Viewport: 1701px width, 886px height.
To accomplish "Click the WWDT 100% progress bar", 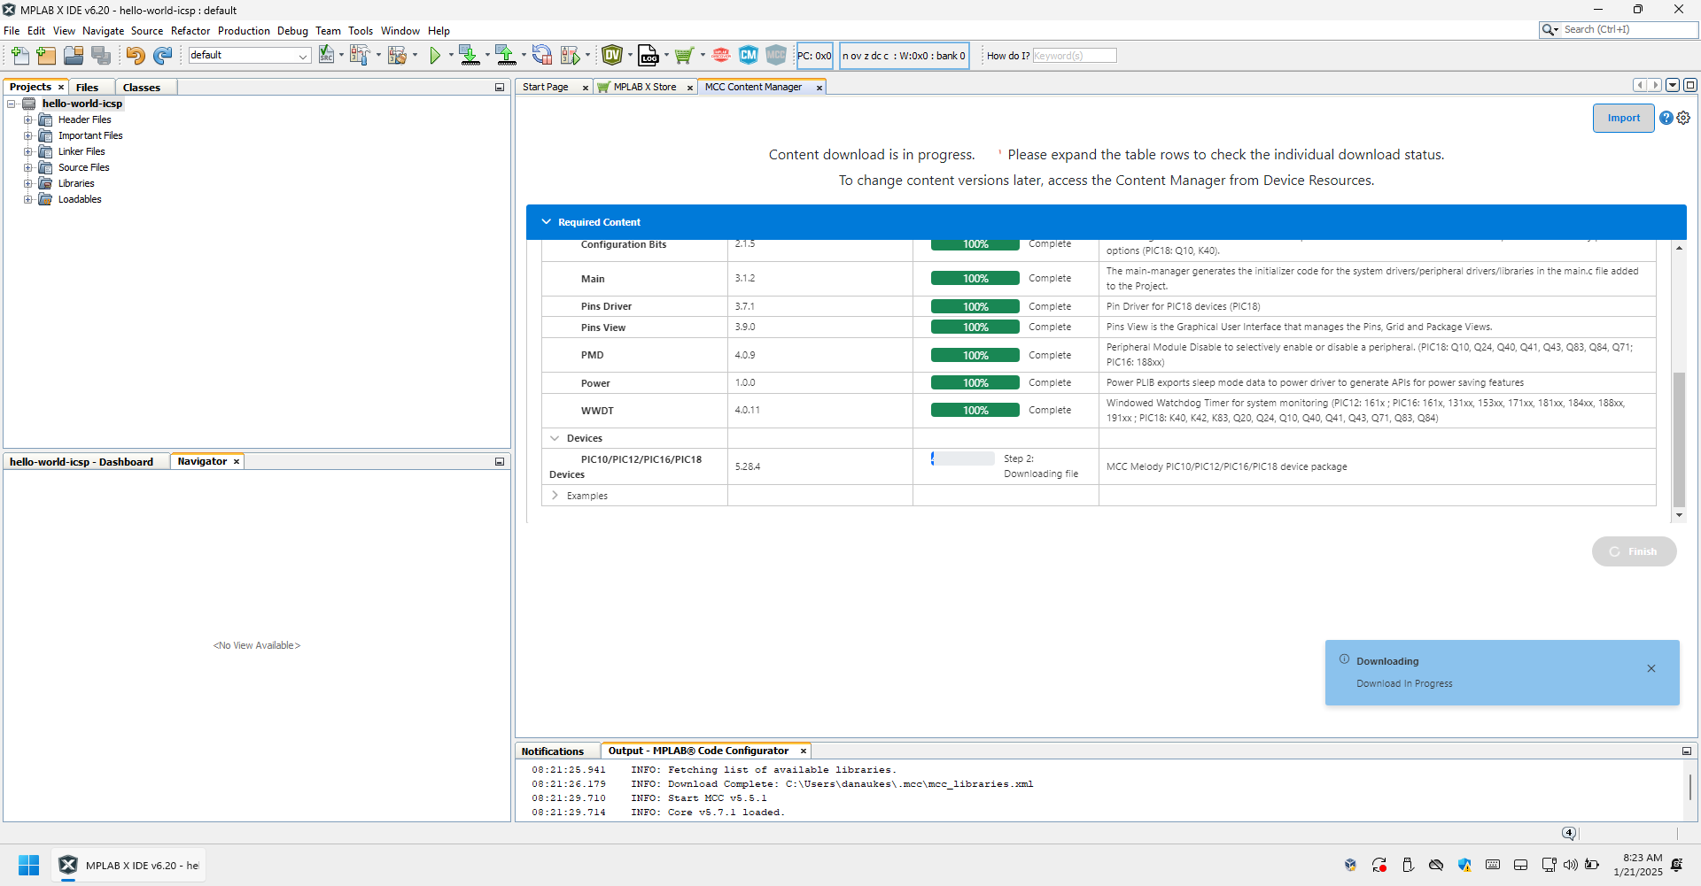I will click(x=975, y=411).
